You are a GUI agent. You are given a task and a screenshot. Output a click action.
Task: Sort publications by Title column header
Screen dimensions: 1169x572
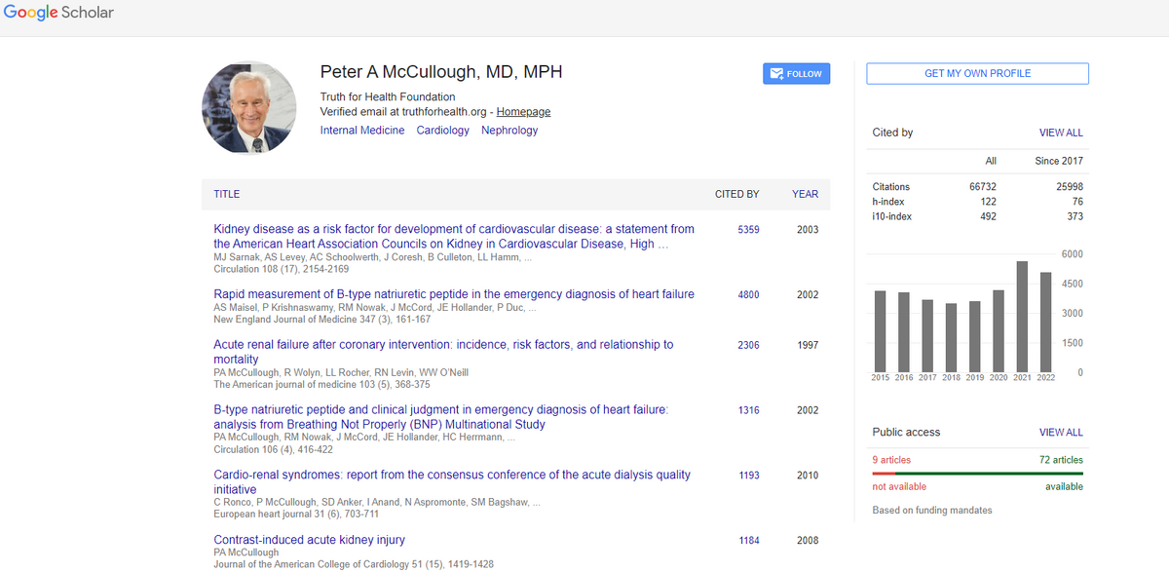[x=226, y=194]
